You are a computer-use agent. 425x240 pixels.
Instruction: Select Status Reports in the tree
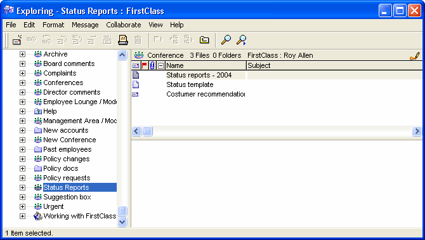80,187
